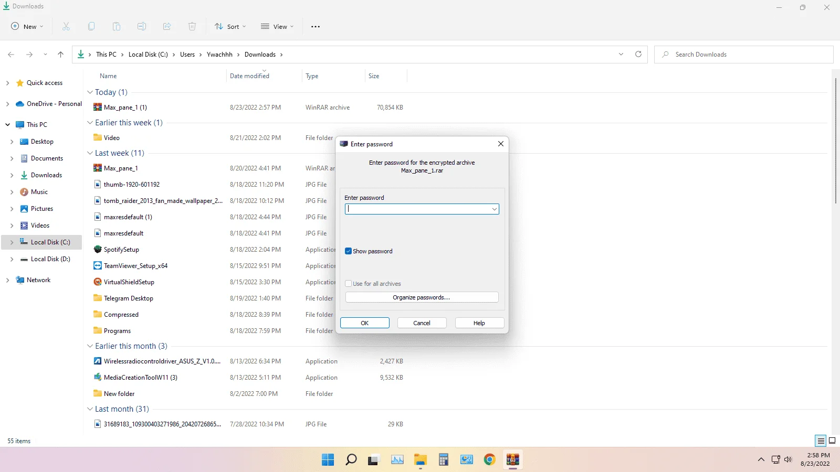Switch to details view icon at bottom right
Screen dimensions: 840x472
pos(821,441)
